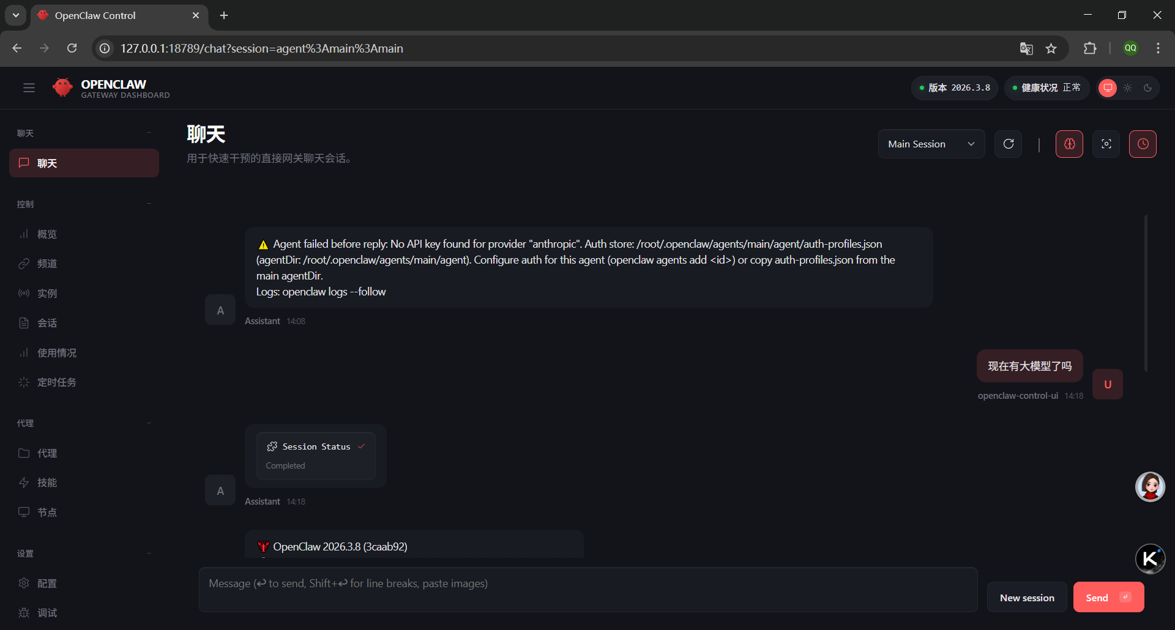The height and width of the screenshot is (630, 1175).
Task: Click assistant avatar near 14:08 message
Action: click(x=220, y=310)
